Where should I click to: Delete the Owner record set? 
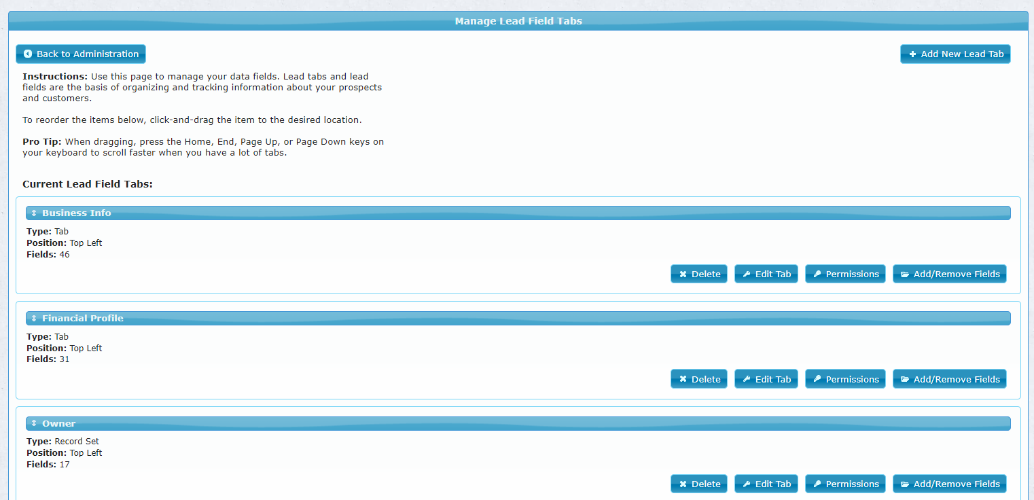point(698,484)
